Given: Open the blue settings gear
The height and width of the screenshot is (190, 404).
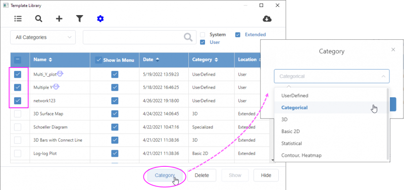Looking at the screenshot, I should click(100, 19).
